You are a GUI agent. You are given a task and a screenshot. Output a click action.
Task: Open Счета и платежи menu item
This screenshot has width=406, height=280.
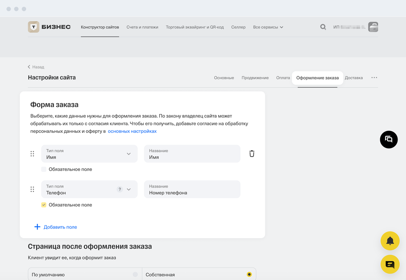[x=142, y=27]
